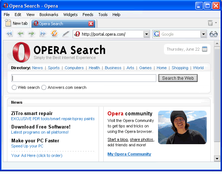
Task: Open the dropdown arrow next to the trash can
Action: coord(216,23)
